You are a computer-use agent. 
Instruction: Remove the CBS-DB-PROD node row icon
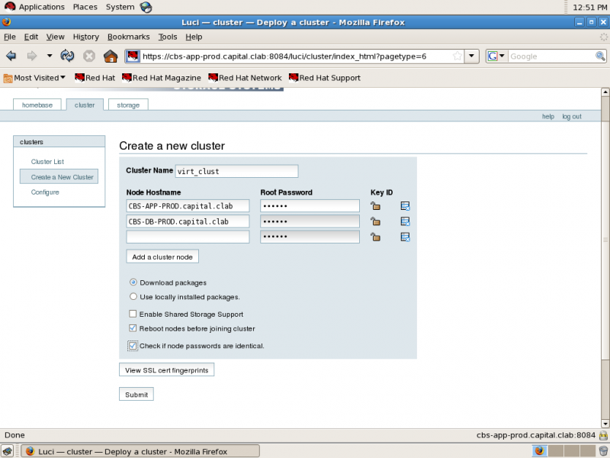(405, 221)
